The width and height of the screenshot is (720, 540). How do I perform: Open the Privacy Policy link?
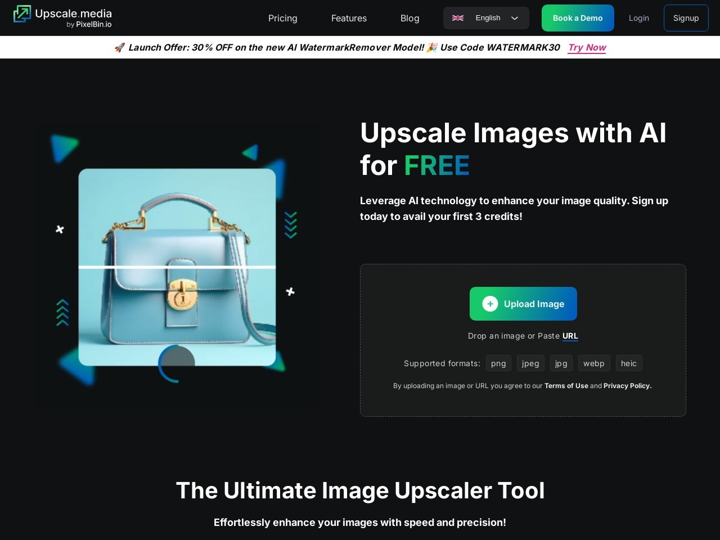(627, 386)
